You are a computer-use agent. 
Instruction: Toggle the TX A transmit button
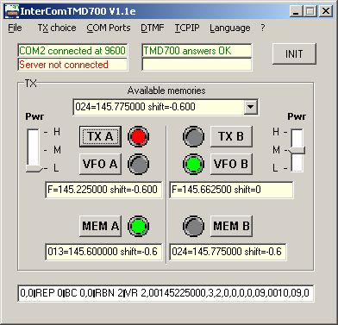100,136
